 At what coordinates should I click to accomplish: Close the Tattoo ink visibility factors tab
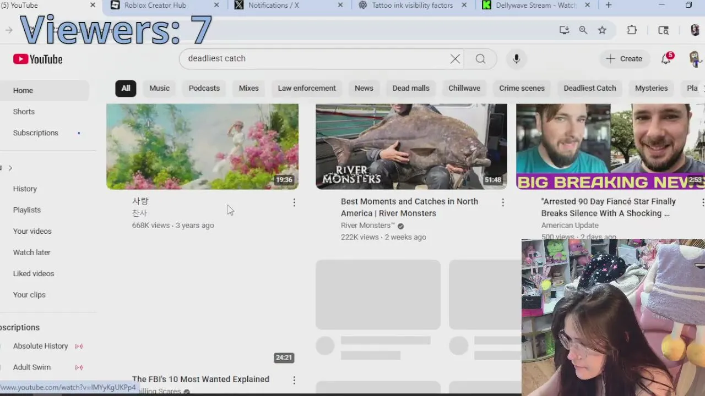click(464, 5)
